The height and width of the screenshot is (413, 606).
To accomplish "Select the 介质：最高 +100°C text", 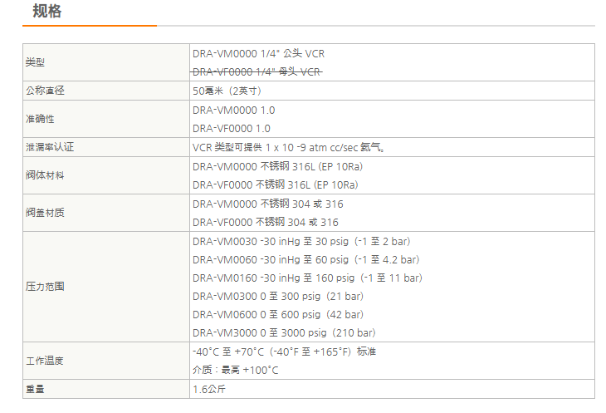I will click(236, 371).
